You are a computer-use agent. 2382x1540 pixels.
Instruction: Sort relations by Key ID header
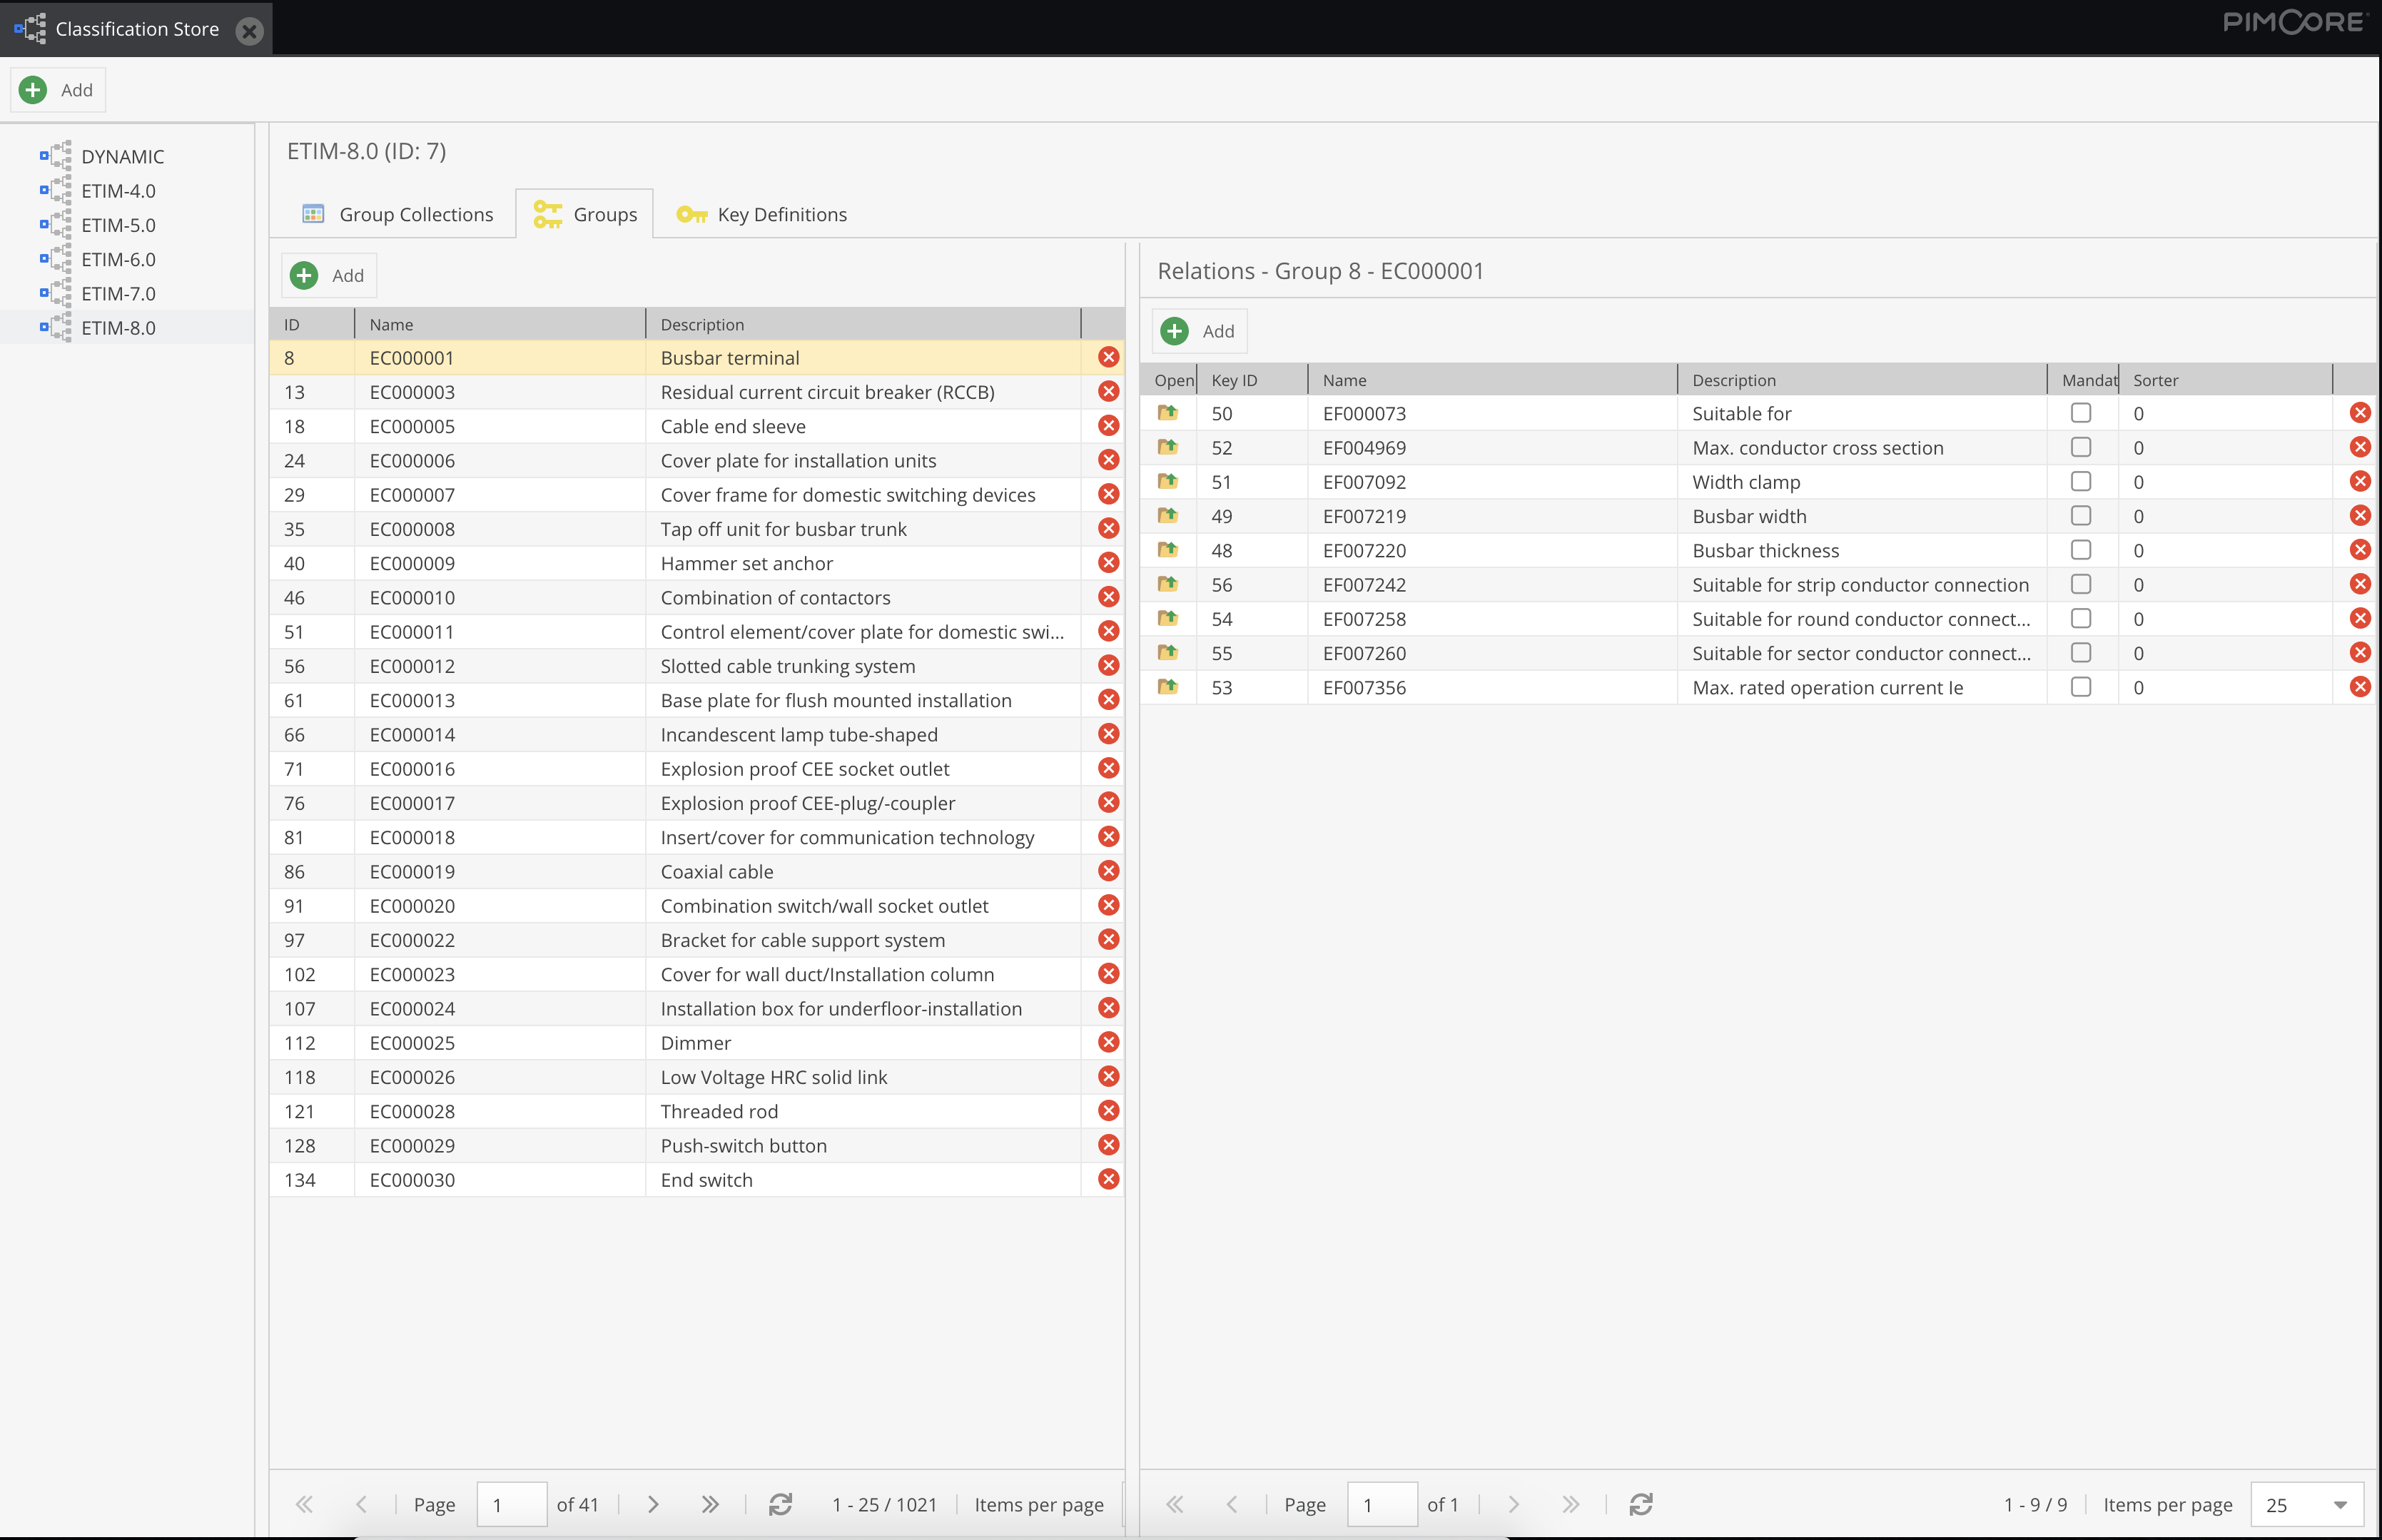tap(1252, 380)
